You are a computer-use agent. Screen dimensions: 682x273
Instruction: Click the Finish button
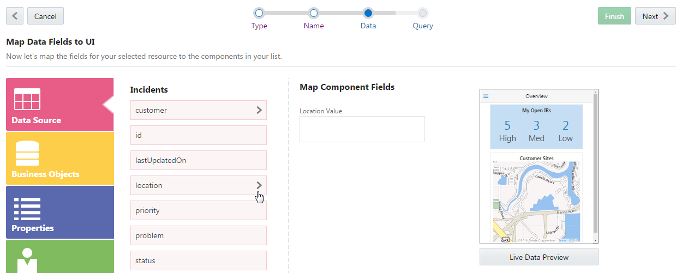click(614, 16)
